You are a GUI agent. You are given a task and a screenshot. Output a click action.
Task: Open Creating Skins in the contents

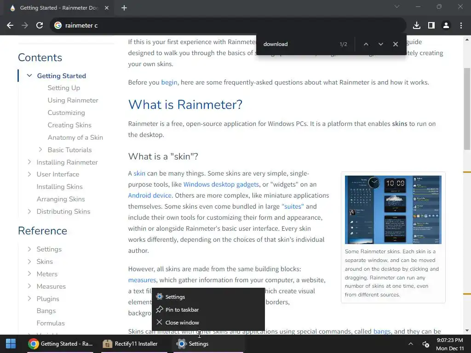(69, 125)
